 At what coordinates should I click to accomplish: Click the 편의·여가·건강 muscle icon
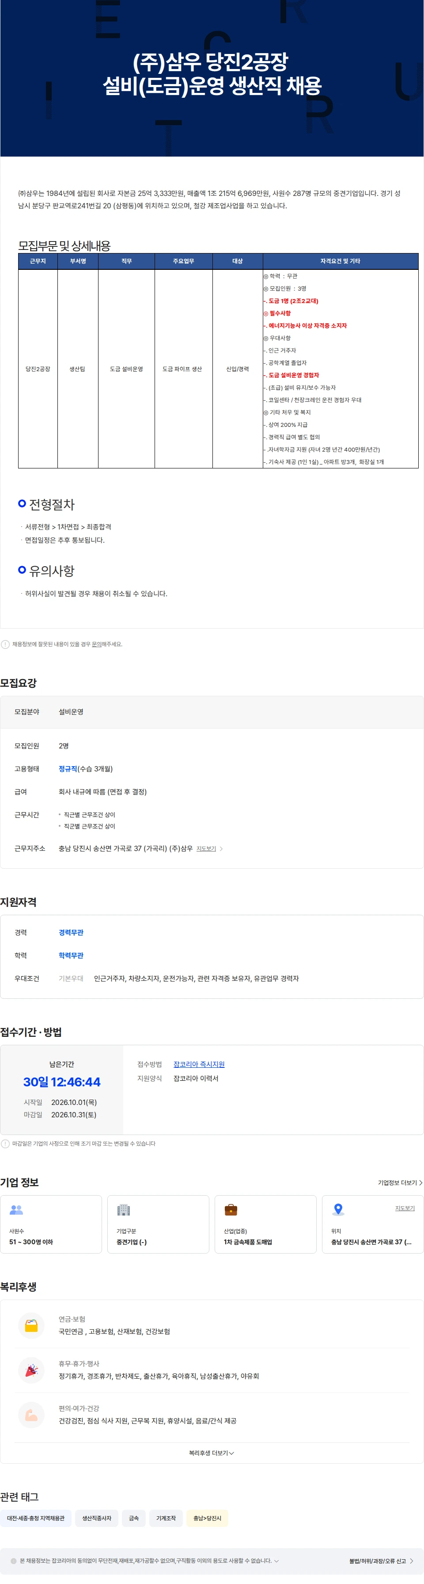31,1415
